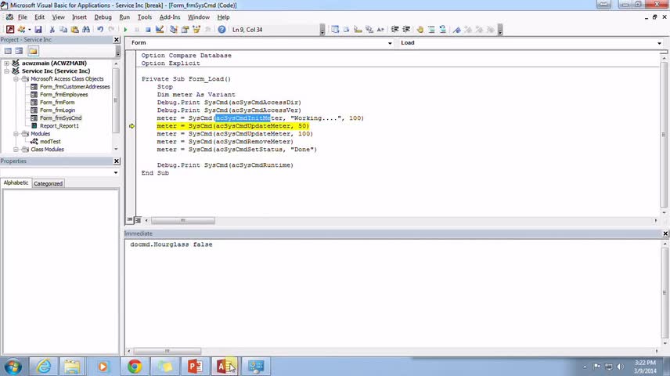Click the Outdent edit toolbar icon
The width and height of the screenshot is (670, 376).
406,30
